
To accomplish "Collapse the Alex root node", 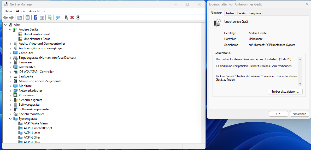I will pyautogui.click(x=5, y=25).
